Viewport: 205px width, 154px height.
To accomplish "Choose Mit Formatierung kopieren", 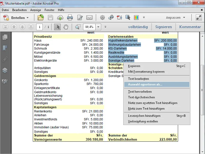I will [157, 72].
